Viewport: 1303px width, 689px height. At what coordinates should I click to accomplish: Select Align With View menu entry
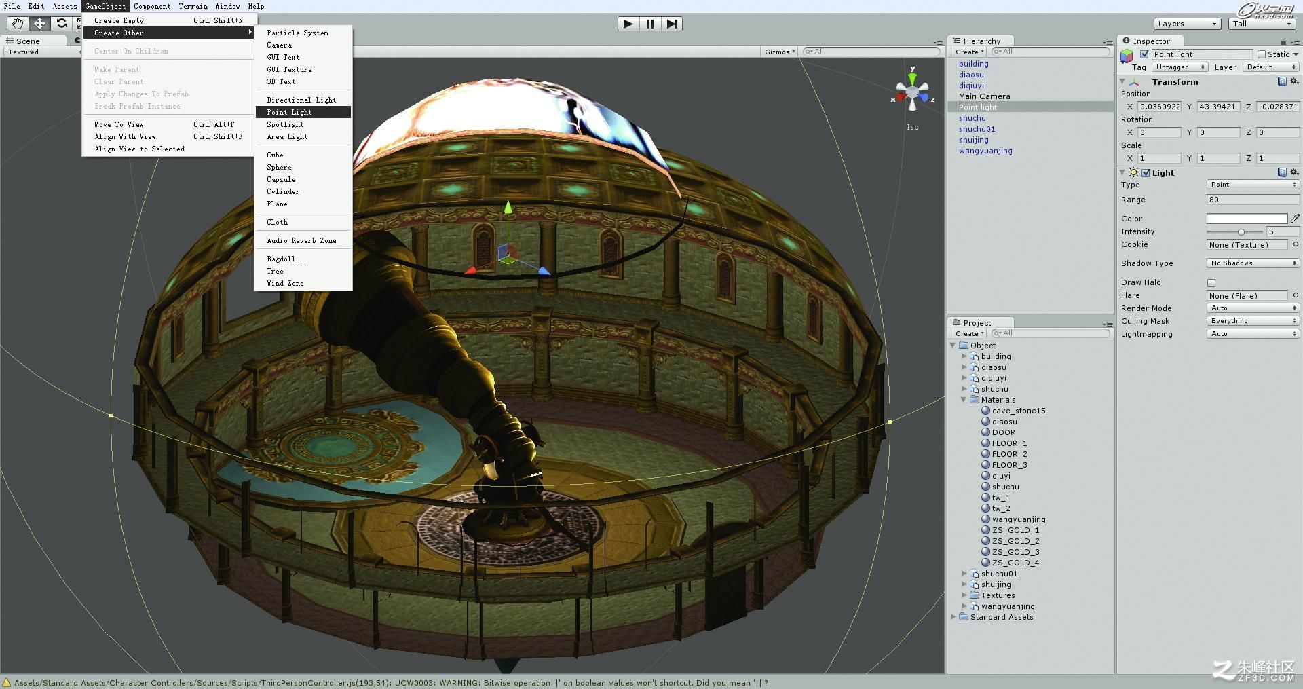coord(168,136)
